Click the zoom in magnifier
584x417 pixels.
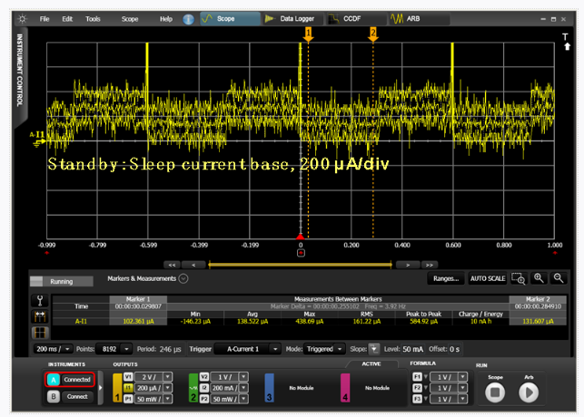point(539,278)
